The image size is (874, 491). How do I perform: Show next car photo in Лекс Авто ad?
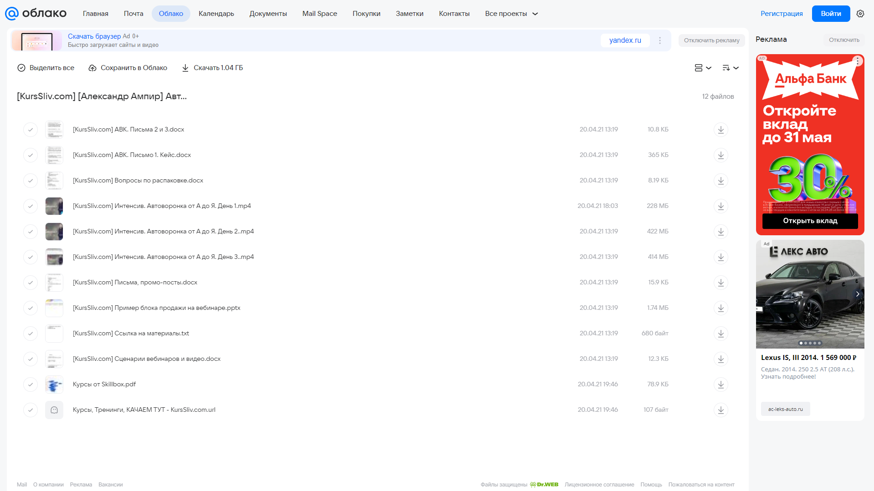[858, 294]
